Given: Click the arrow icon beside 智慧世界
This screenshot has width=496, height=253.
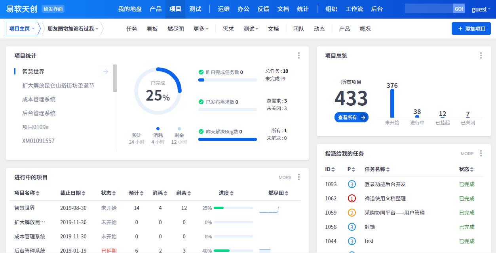Looking at the screenshot, I should point(106,72).
